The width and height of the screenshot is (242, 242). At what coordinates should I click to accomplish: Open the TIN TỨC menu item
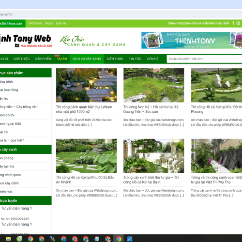coord(135,59)
